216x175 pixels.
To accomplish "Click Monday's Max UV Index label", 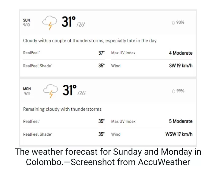I will pos(123,121).
